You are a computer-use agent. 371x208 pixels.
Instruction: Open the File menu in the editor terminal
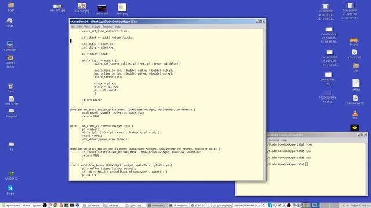pos(72,27)
